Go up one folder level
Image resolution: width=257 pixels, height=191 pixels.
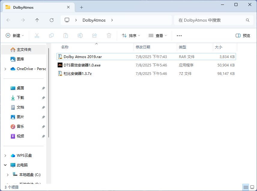coord(37,20)
